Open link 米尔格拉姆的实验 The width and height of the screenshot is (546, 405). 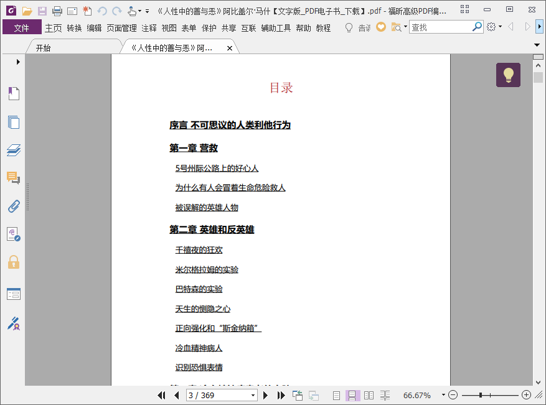pos(207,269)
